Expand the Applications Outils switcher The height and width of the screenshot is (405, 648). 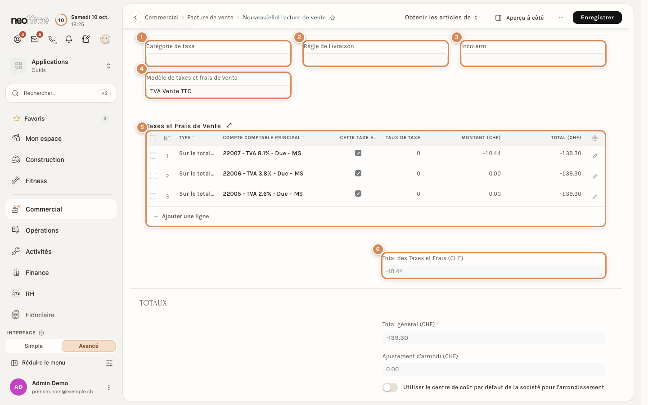point(61,66)
